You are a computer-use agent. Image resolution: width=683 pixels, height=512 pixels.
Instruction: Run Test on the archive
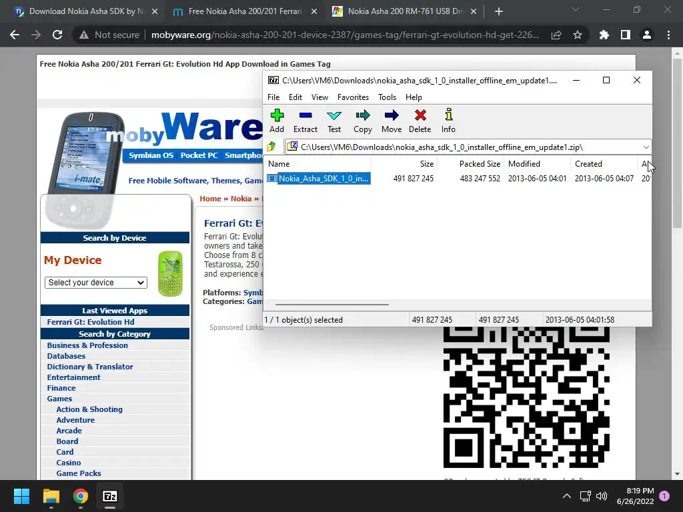(334, 121)
